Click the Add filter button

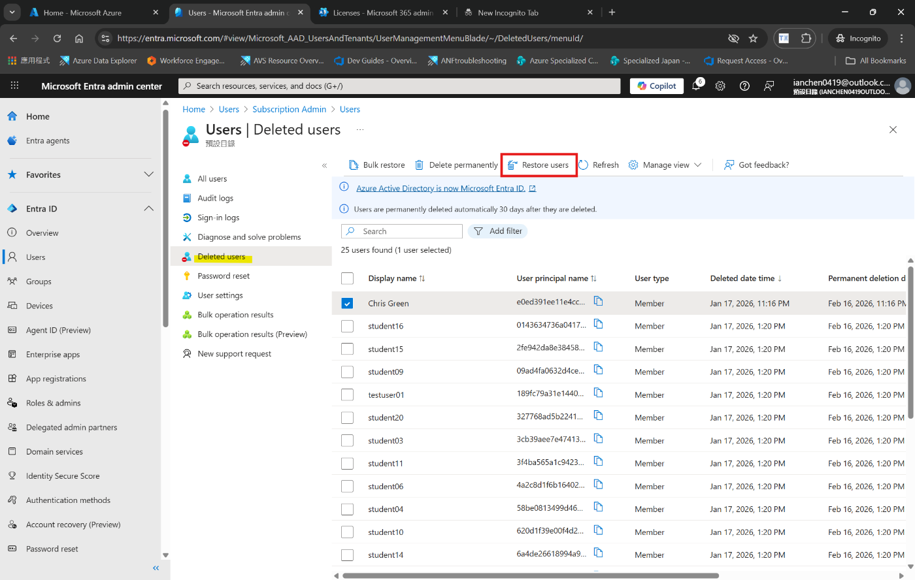[x=497, y=231]
